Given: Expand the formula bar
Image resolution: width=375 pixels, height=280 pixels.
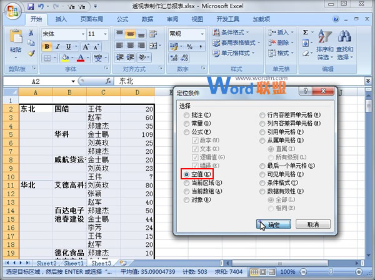Looking at the screenshot, I should (x=368, y=81).
